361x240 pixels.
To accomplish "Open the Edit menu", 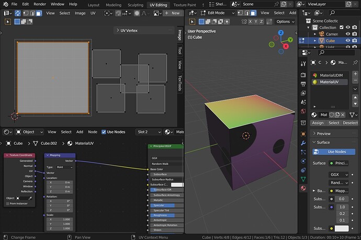I will [x=25, y=4].
